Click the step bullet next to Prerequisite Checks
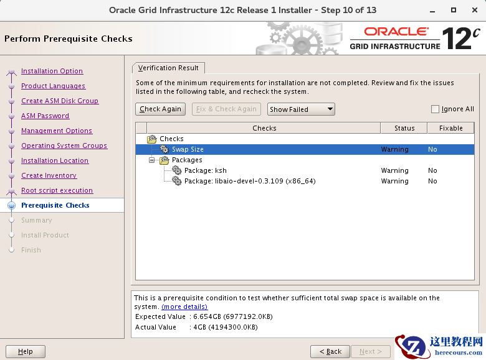The width and height of the screenshot is (486, 360). tap(11, 205)
